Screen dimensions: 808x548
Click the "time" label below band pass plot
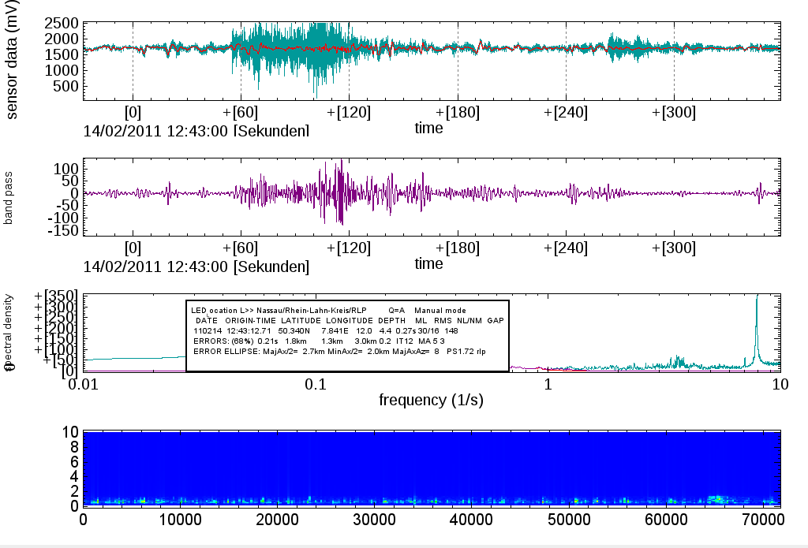click(429, 263)
